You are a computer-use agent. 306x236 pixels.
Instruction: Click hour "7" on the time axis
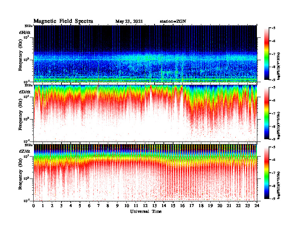(x=99, y=206)
